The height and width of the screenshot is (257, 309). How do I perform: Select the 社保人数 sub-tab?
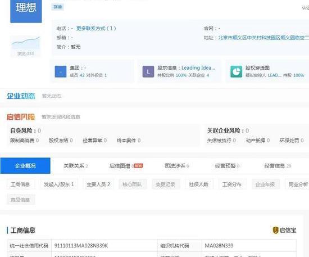pyautogui.click(x=199, y=184)
